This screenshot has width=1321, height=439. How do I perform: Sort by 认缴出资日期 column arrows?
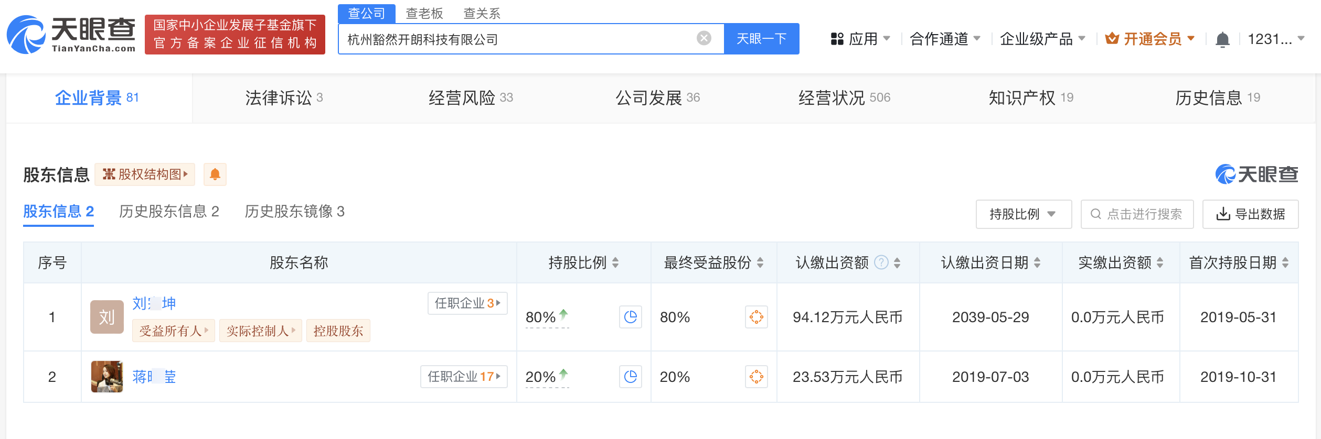(x=1037, y=262)
